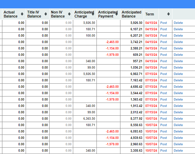Sort by Non IV Balance arrows
The width and height of the screenshot is (195, 154).
[69, 14]
